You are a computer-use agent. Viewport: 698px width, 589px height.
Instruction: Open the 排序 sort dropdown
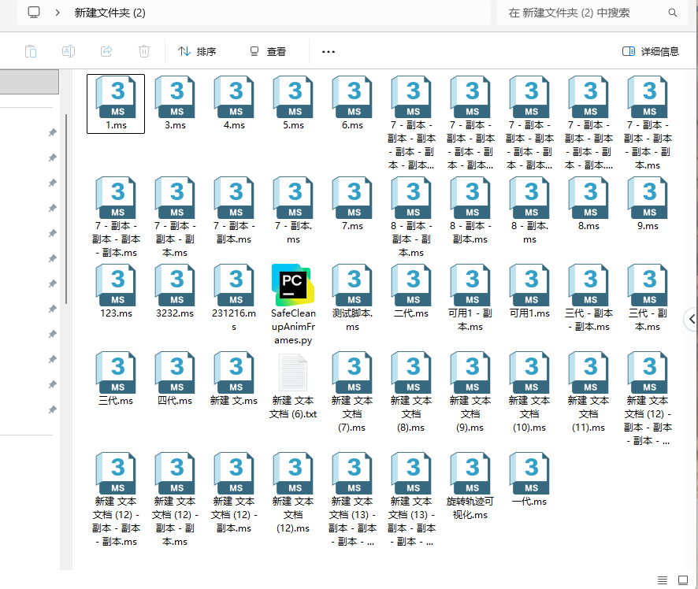196,51
